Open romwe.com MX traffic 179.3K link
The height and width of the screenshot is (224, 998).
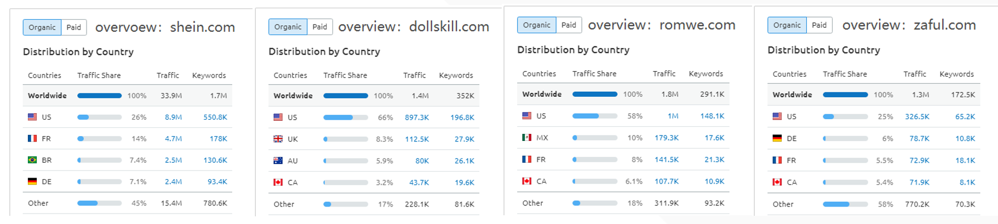[x=667, y=138]
